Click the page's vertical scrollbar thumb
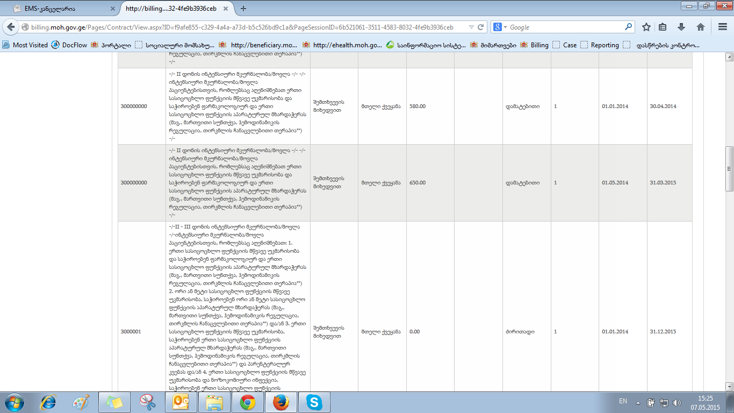734x413 pixels. click(x=729, y=168)
